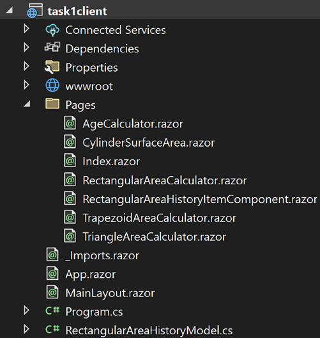Select the RectangularAreaHistoryItemComponent.razor file name
This screenshot has height=338, width=320.
(200, 199)
